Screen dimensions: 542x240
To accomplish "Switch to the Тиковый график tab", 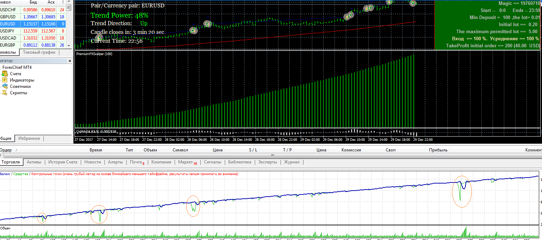I will pyautogui.click(x=39, y=53).
